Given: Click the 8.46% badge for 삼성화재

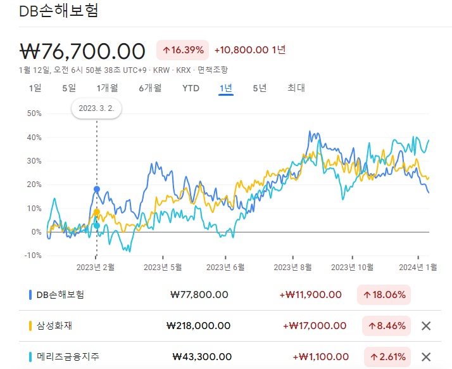Looking at the screenshot, I should 386,326.
